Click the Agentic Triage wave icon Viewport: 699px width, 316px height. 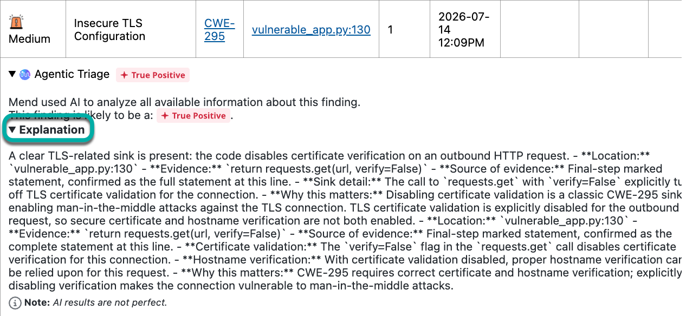tap(25, 75)
